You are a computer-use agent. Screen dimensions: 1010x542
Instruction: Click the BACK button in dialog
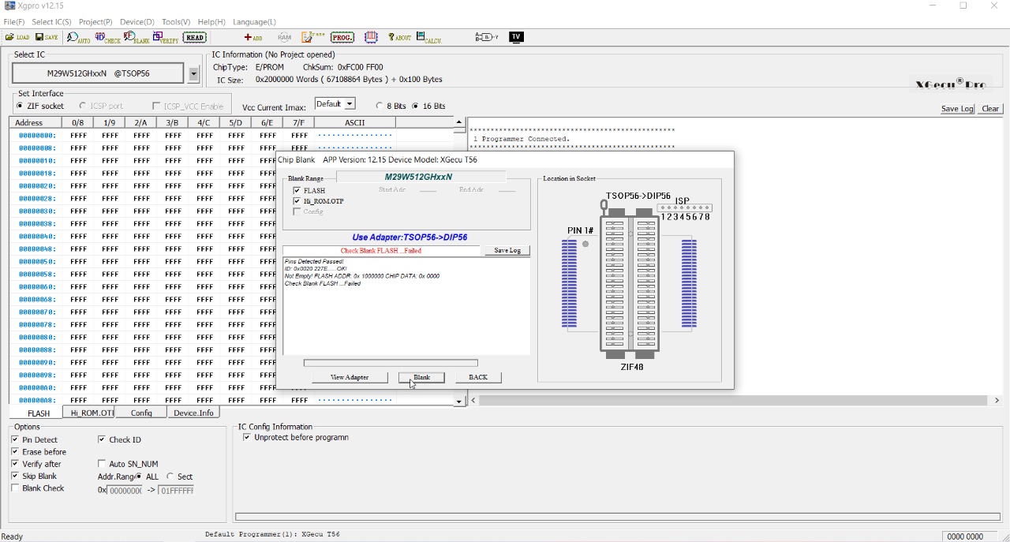(478, 377)
